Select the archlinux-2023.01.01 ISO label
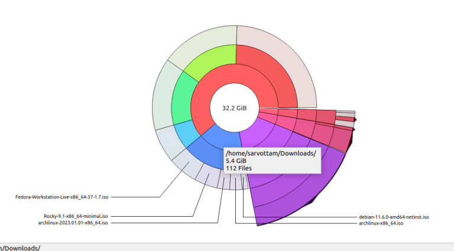This screenshot has width=454, height=251. [69, 223]
